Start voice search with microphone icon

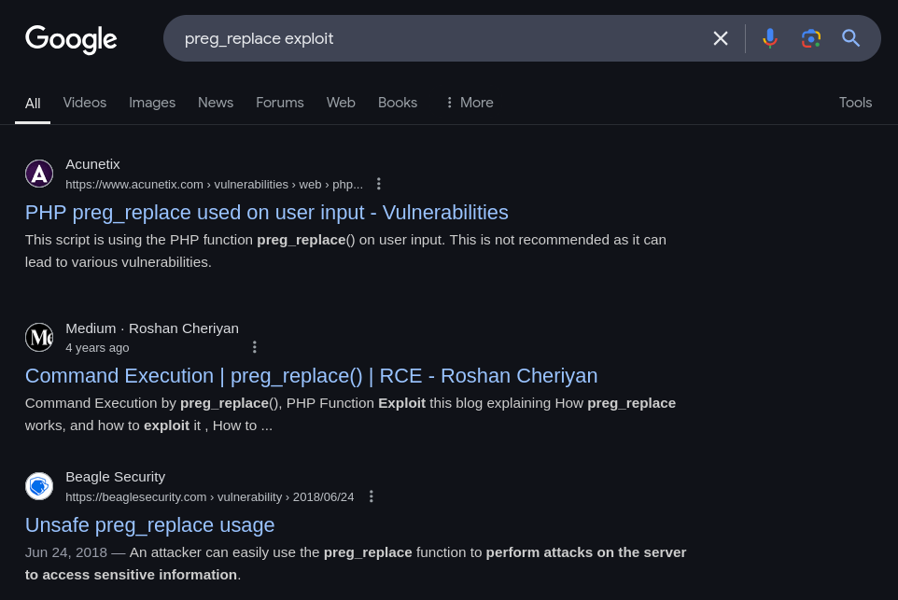[770, 38]
